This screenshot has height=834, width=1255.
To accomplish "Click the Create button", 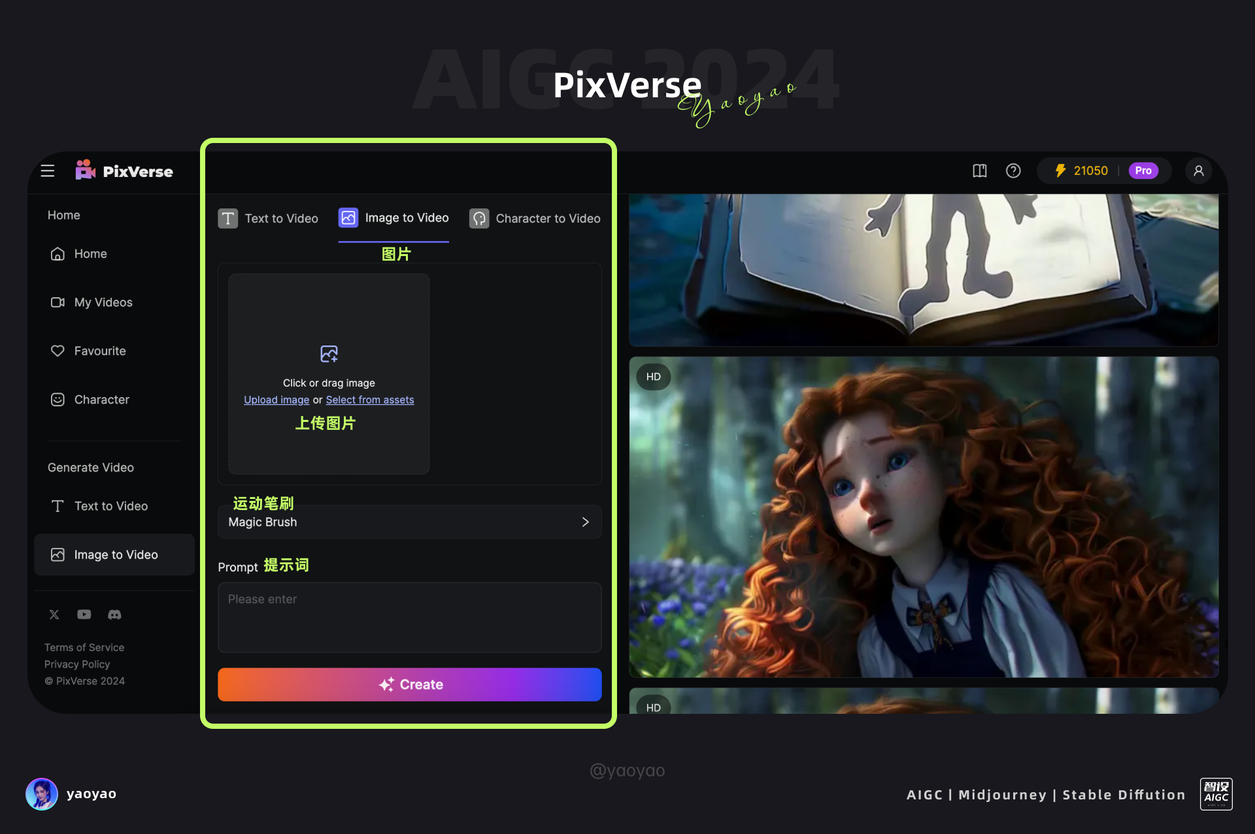I will [409, 684].
